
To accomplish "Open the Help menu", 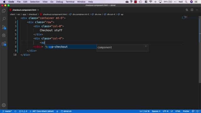I will (90, 2).
